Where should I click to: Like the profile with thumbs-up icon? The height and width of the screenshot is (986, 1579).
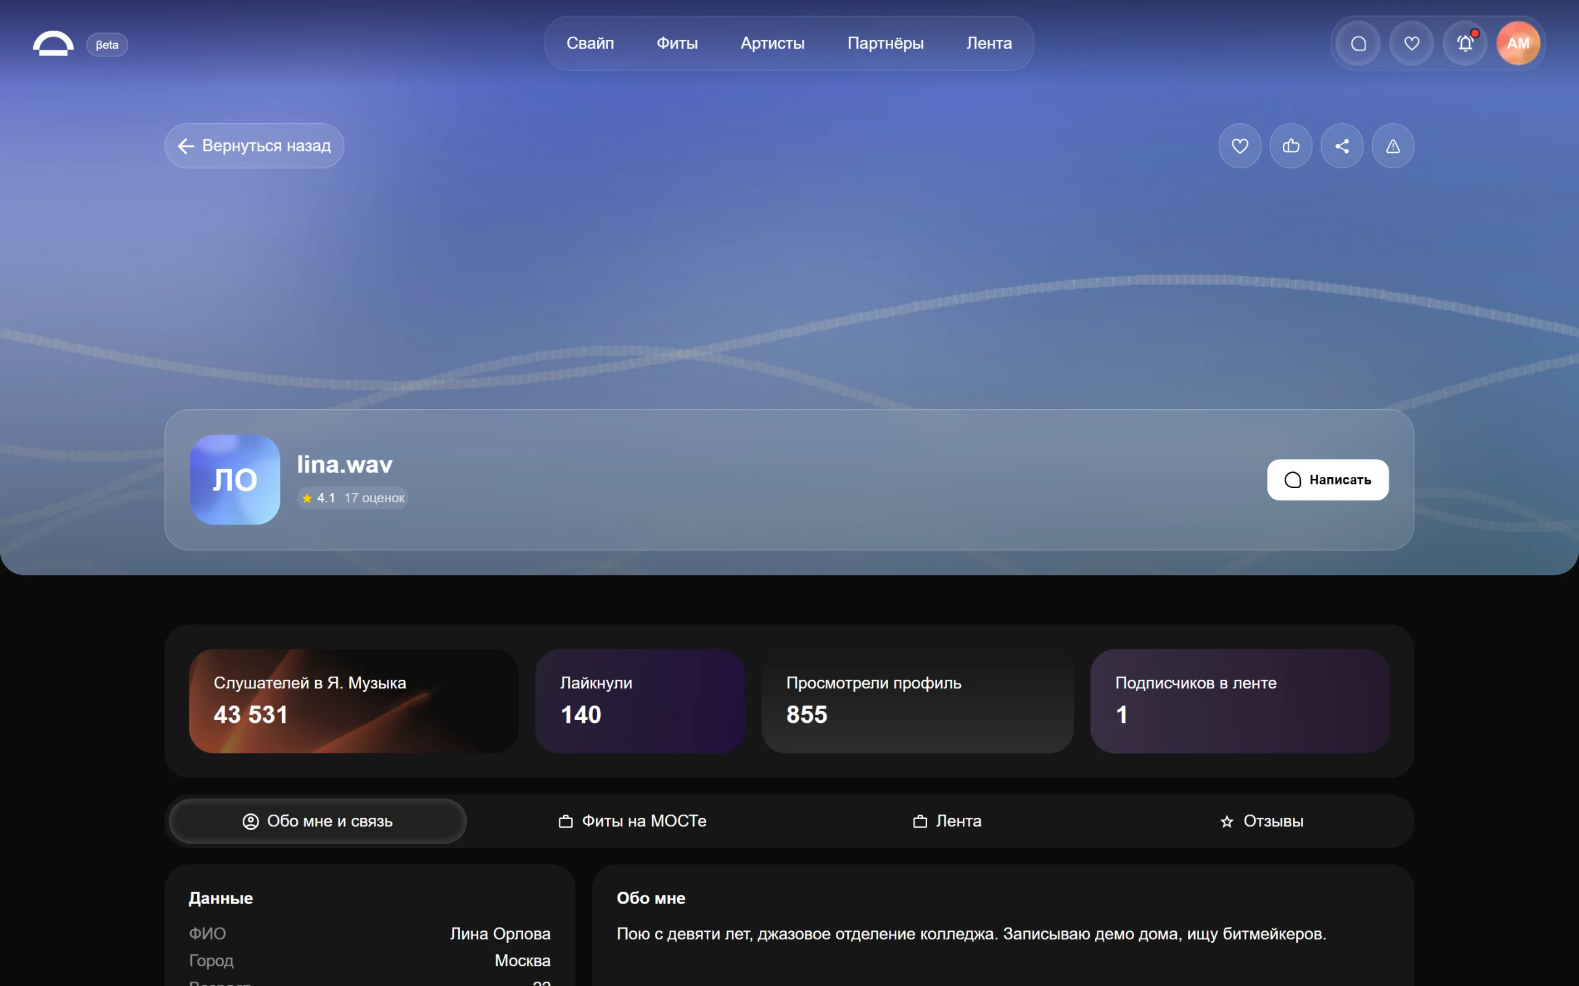[1290, 146]
